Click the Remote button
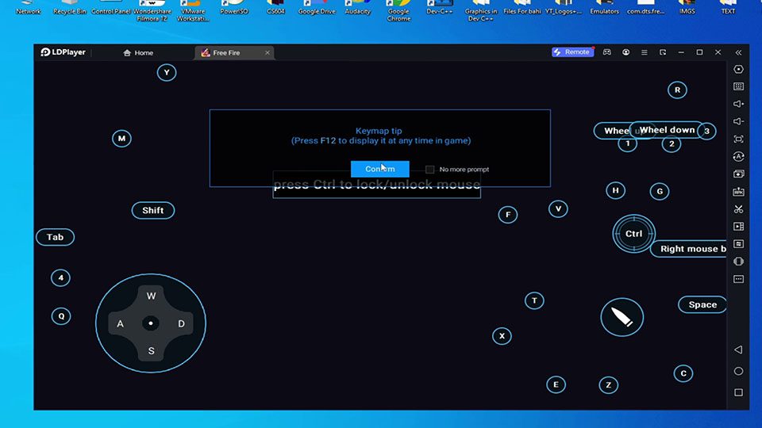The image size is (762, 428). tap(573, 52)
